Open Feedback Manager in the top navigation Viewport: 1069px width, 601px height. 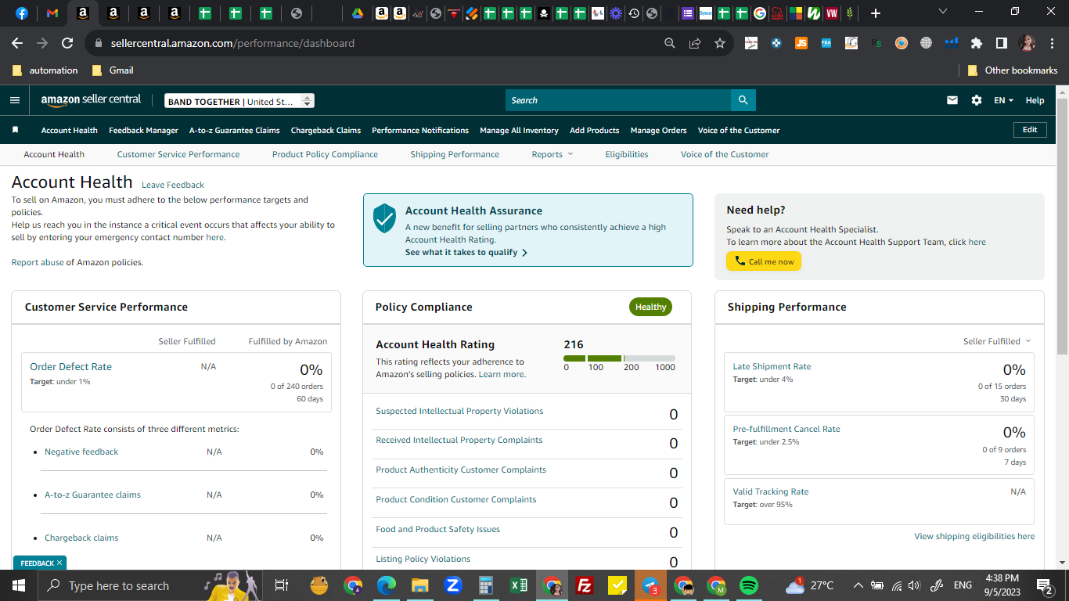[x=144, y=130]
